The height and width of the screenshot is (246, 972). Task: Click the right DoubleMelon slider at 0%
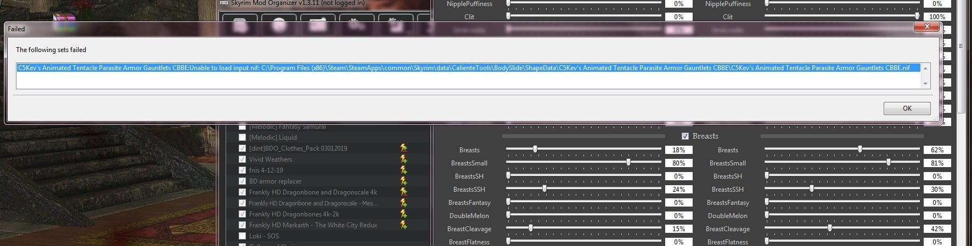click(767, 215)
